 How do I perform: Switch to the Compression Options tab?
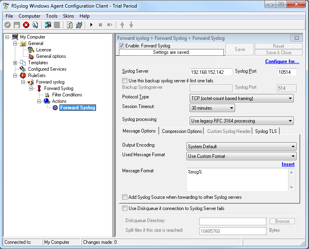182,131
